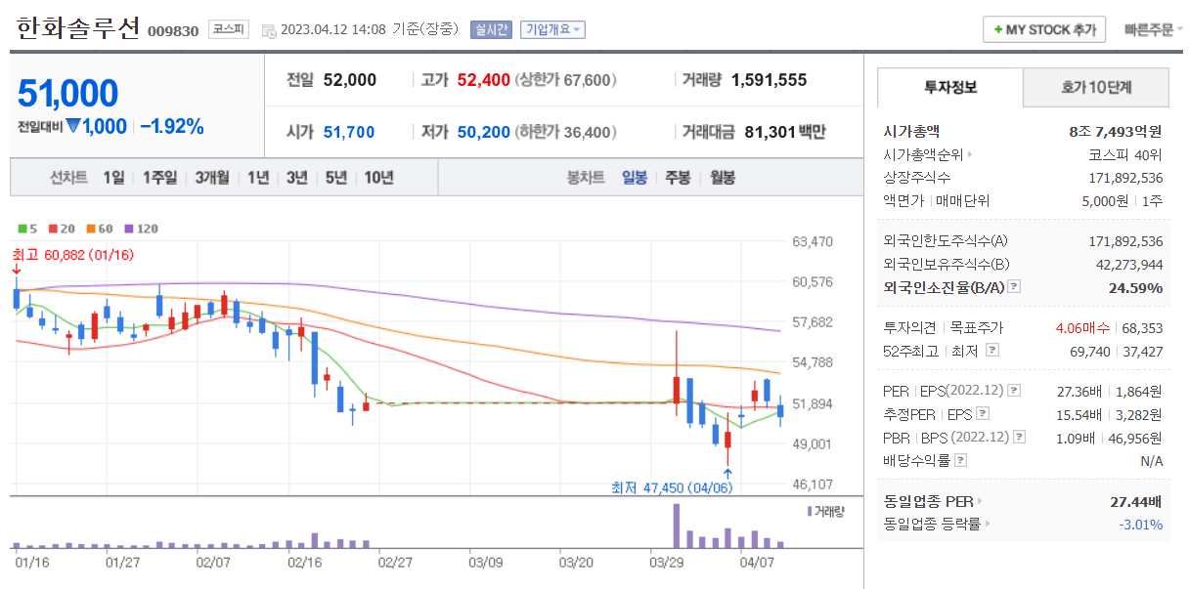Click the calendar icon beside the 2023.04.12 date

coord(269,29)
